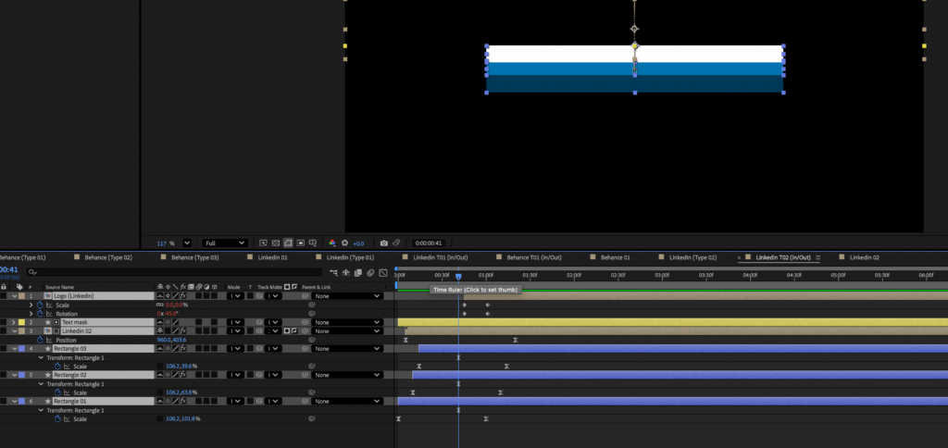Screen dimensions: 948x448
Task: Toggle Transparency Grid in viewer toolbar
Action: (276, 243)
